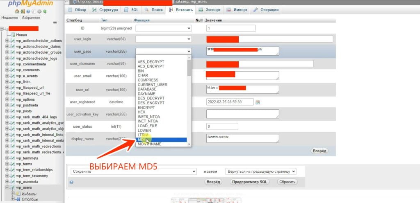Click the Новая new table icon
The width and height of the screenshot is (420, 203).
(x=13, y=35)
